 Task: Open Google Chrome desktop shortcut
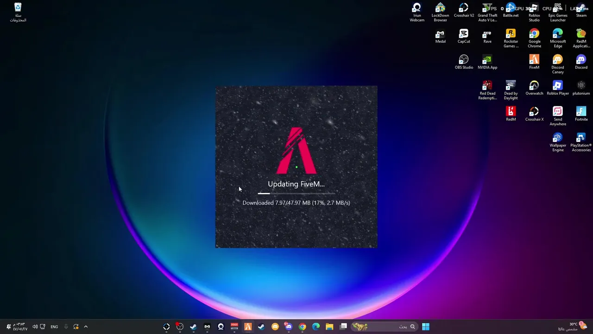click(534, 39)
